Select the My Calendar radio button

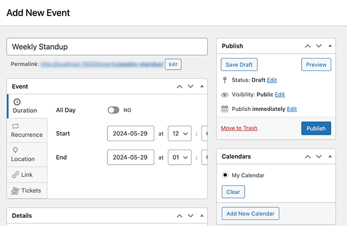click(x=225, y=175)
